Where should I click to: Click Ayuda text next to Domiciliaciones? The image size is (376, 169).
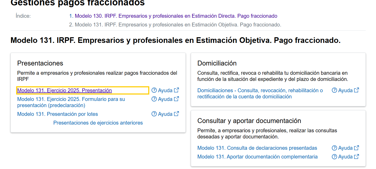[345, 90]
